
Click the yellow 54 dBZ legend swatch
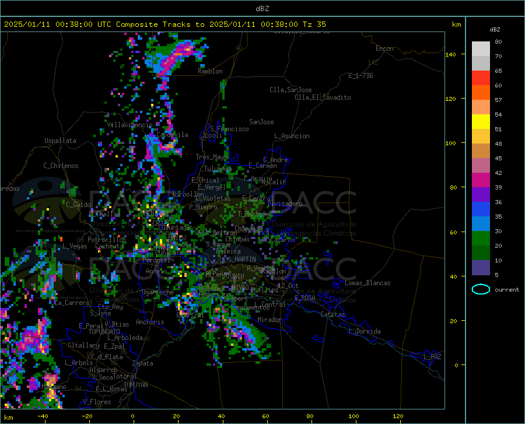pos(481,122)
